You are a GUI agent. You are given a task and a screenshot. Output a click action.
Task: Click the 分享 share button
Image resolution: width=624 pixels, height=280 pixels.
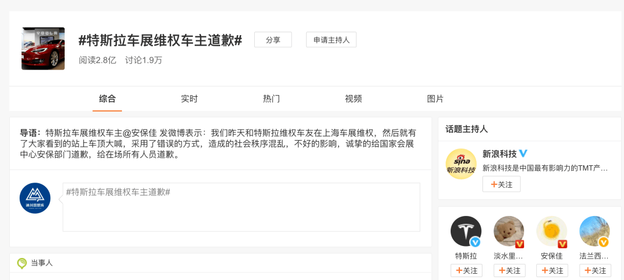click(273, 40)
